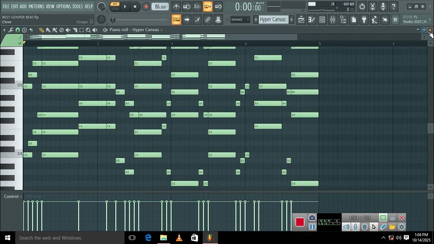Open the piano roll menu arrow
The image size is (434, 244).
(x=4, y=30)
